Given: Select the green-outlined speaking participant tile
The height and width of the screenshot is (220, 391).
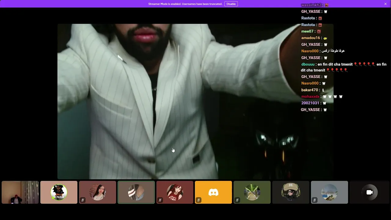Looking at the screenshot, I should [x=136, y=192].
